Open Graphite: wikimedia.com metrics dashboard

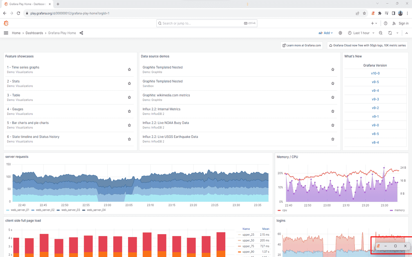click(166, 95)
